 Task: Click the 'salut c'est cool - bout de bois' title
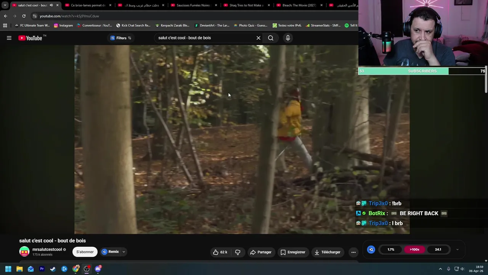click(53, 241)
